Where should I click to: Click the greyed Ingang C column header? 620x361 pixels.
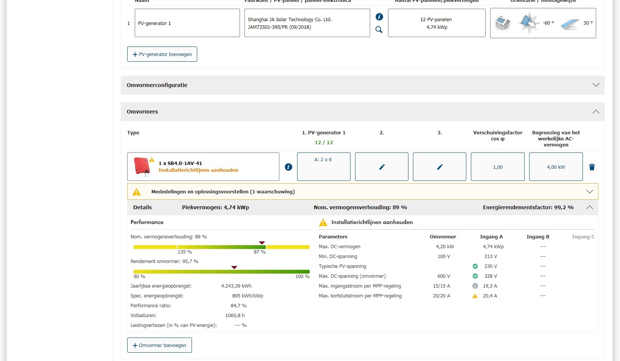click(x=583, y=237)
